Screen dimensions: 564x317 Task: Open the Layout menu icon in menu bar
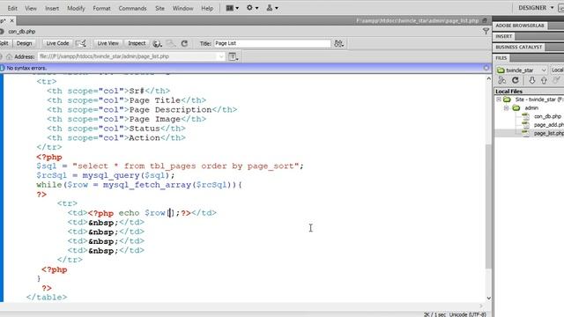click(232, 8)
